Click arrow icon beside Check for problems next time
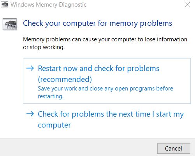 pyautogui.click(x=30, y=114)
